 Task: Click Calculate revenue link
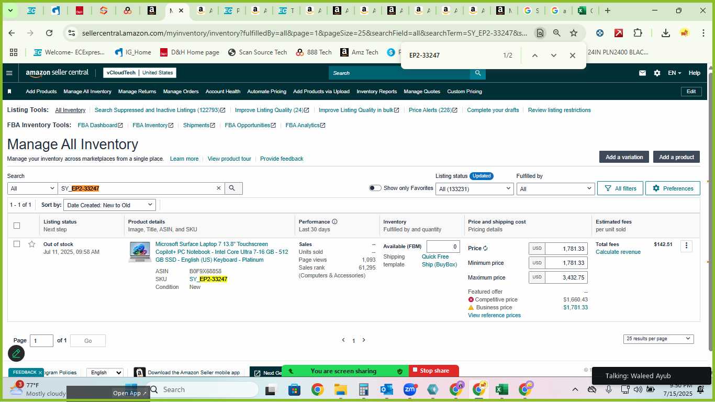[x=618, y=252]
